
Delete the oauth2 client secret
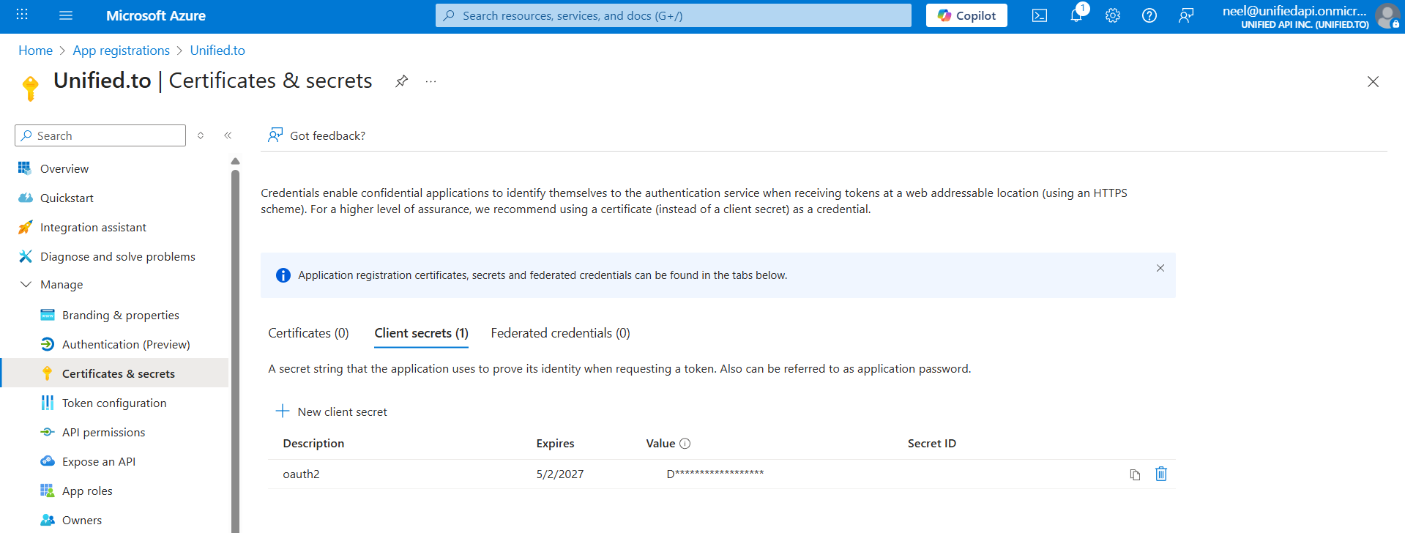pos(1160,474)
